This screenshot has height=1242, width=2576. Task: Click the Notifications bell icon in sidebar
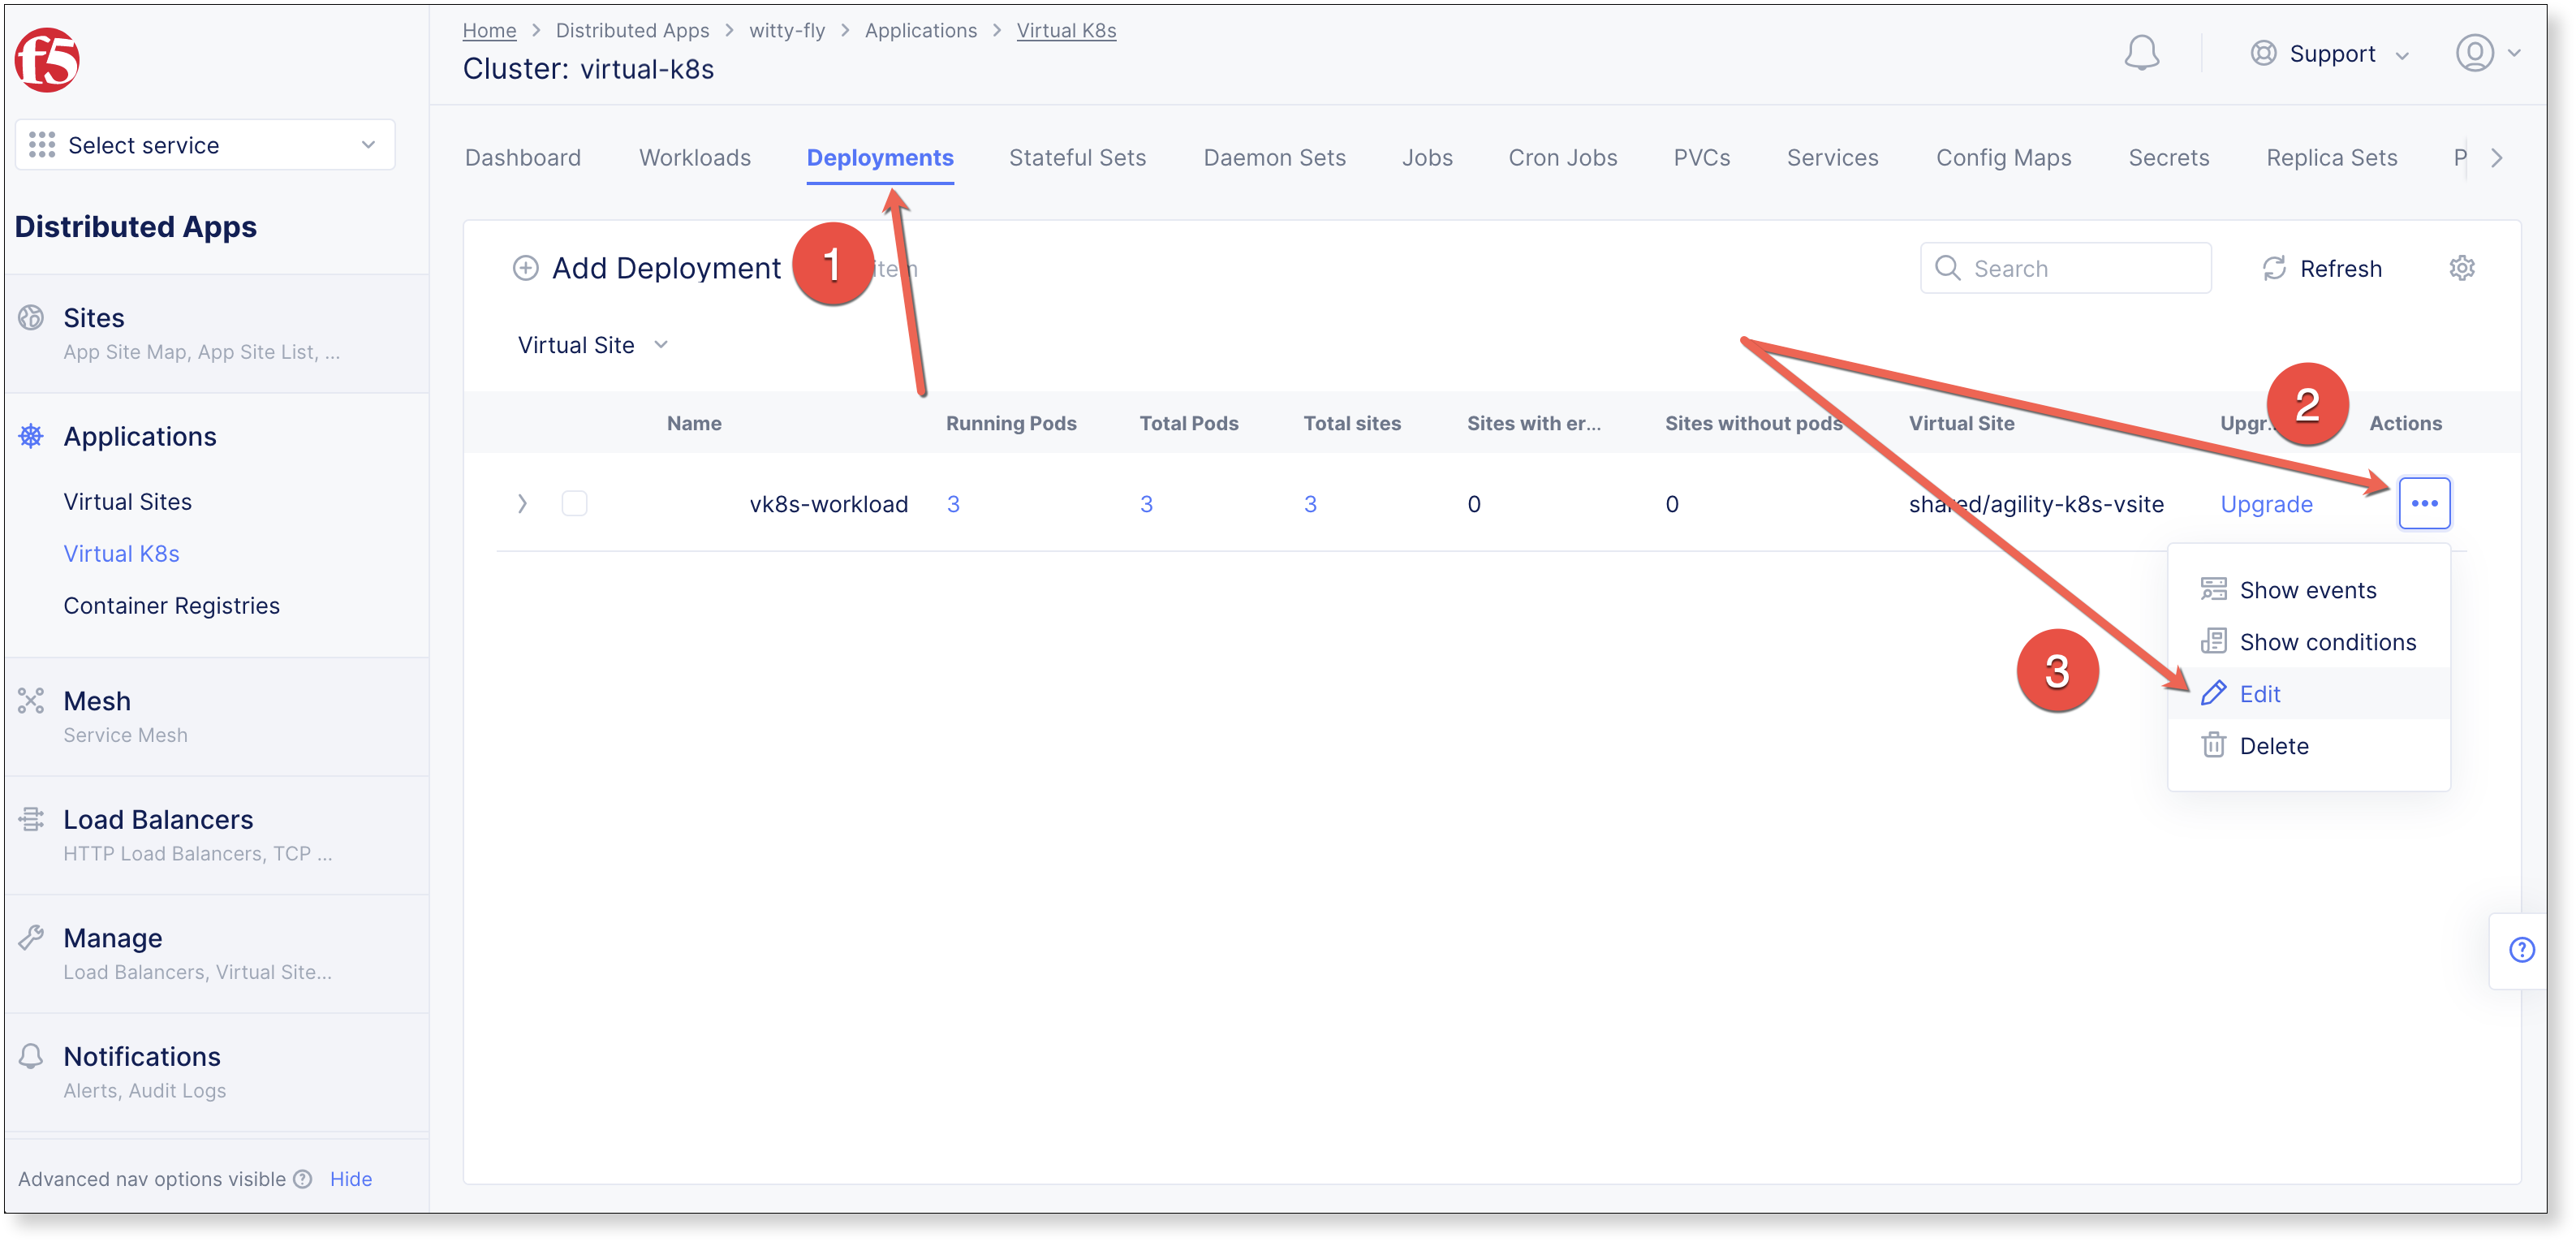[x=31, y=1056]
